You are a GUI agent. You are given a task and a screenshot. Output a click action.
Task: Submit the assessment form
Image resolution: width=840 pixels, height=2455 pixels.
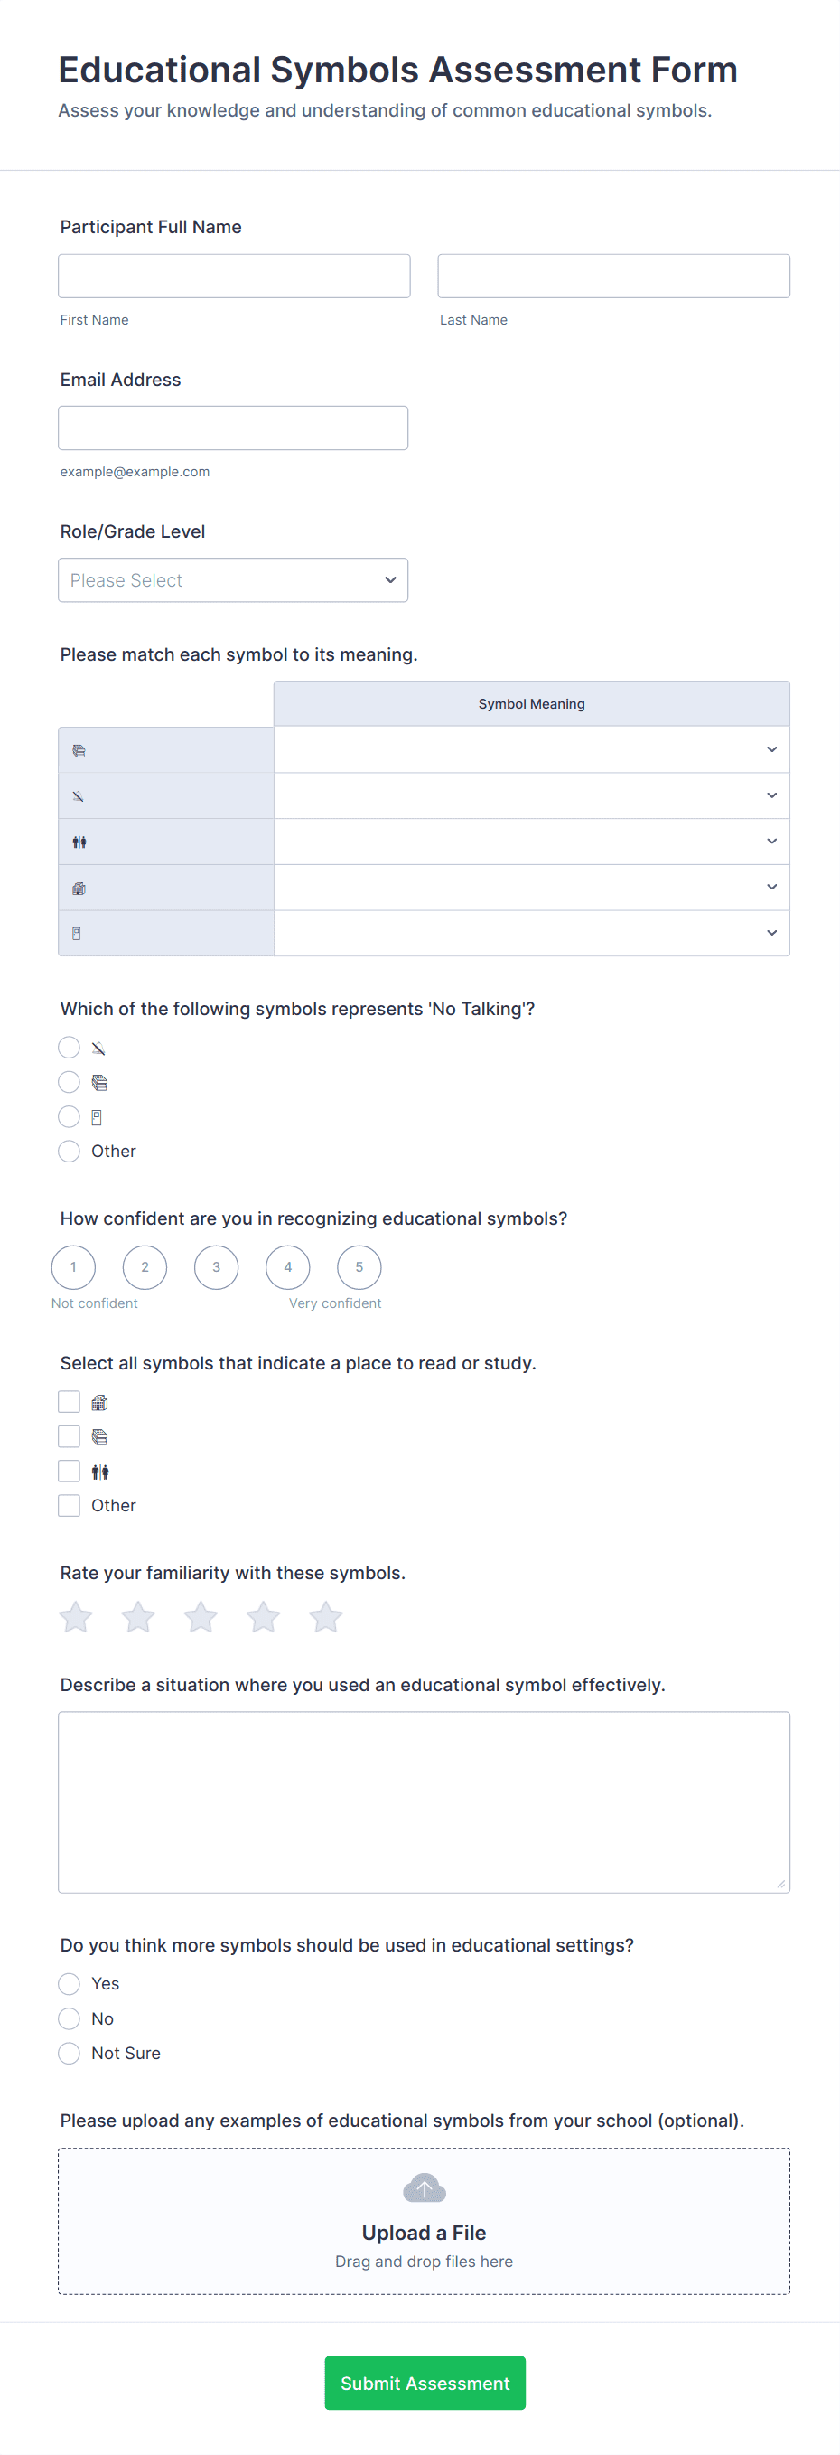point(425,2383)
